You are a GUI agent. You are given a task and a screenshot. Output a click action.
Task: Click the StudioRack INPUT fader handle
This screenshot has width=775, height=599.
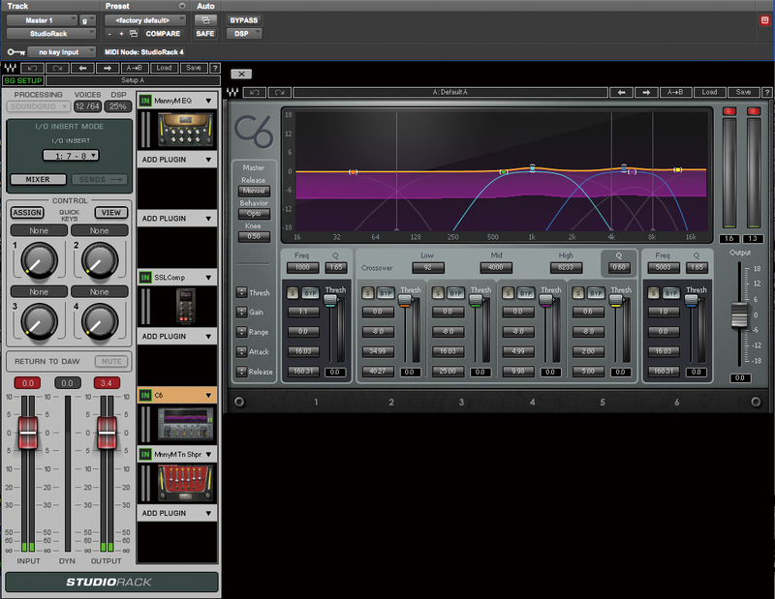coord(28,433)
